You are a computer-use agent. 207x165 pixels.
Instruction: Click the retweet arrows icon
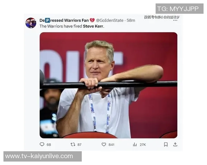tap(73, 144)
